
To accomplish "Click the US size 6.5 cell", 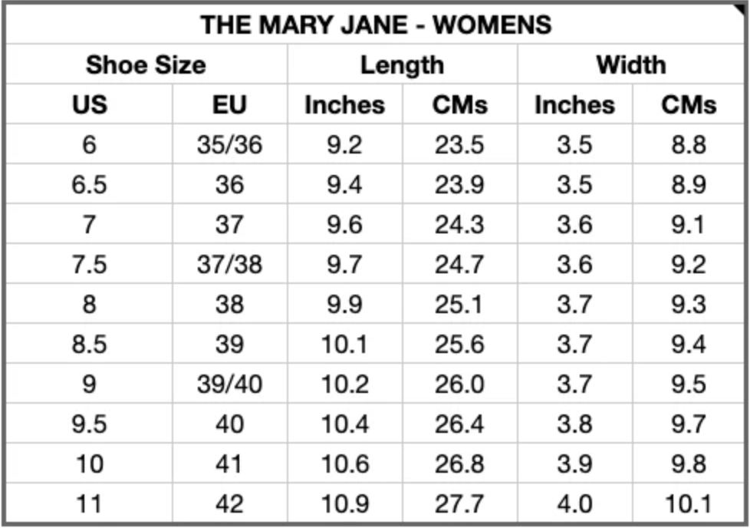I will (x=89, y=184).
